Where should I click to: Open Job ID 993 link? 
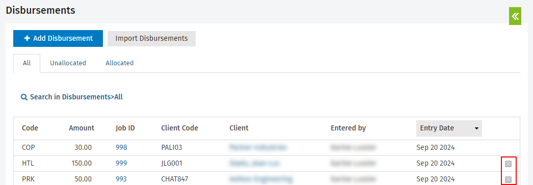(x=121, y=179)
